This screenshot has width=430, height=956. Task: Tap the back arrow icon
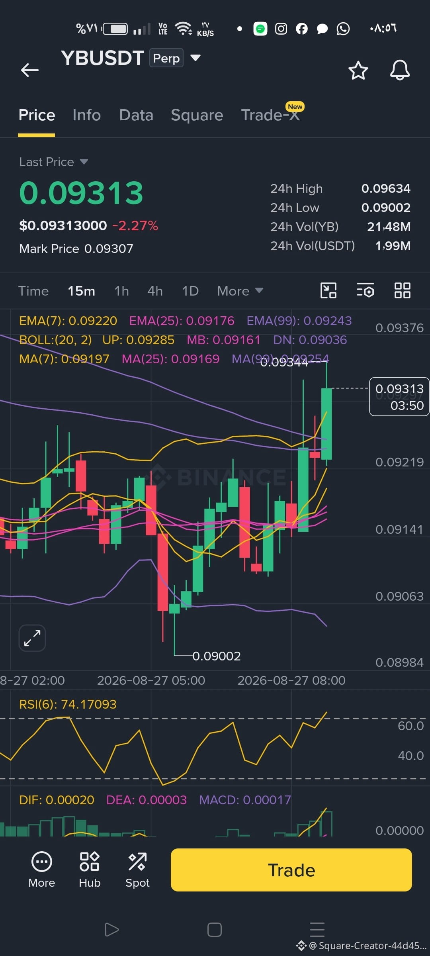tap(30, 70)
